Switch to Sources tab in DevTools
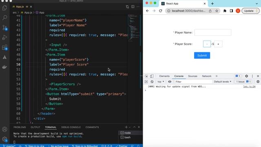 coord(192,76)
